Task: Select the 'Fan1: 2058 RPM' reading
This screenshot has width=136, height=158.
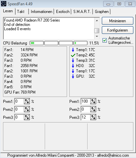Action: [x=21, y=66]
